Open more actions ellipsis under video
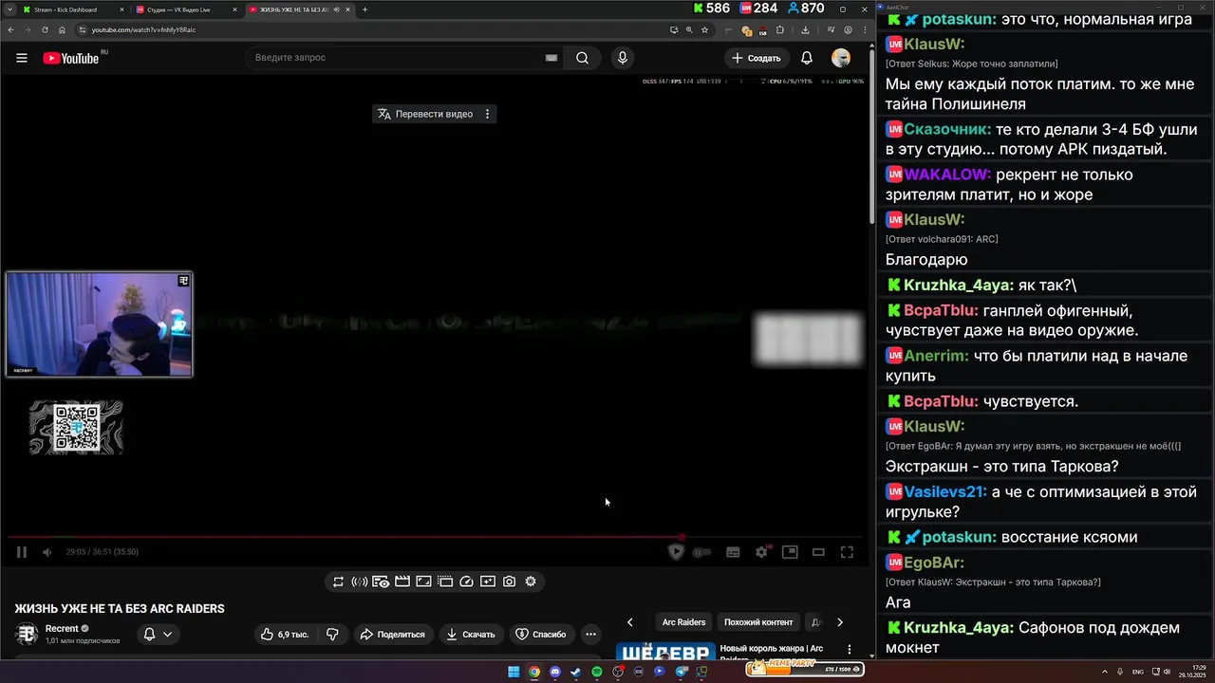The width and height of the screenshot is (1215, 683). (x=590, y=635)
